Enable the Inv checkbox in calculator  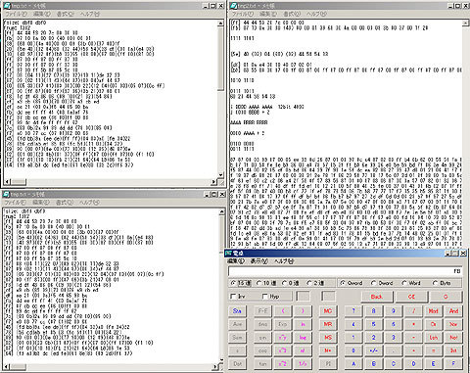tap(238, 297)
